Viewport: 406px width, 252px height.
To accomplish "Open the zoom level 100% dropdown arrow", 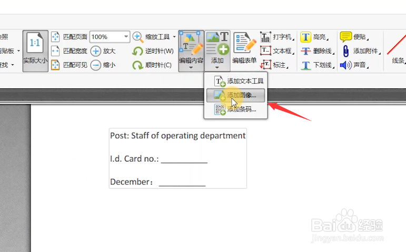I will (126, 36).
